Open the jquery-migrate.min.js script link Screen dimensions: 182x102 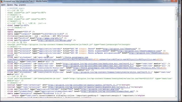click(89, 87)
